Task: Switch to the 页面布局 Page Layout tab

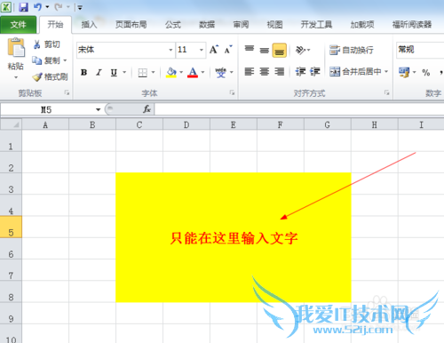Action: pyautogui.click(x=131, y=25)
